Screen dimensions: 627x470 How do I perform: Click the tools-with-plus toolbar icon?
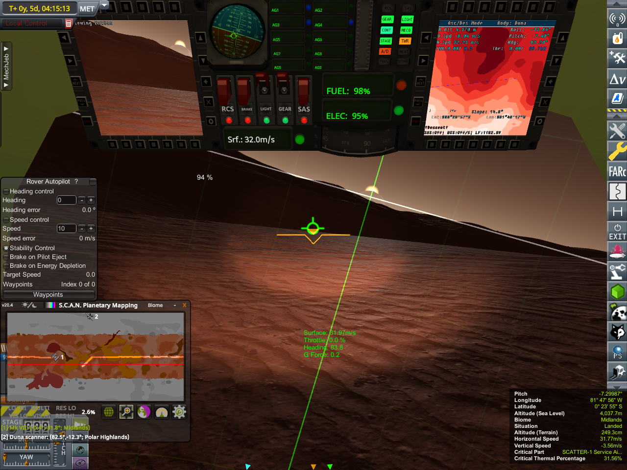[617, 58]
